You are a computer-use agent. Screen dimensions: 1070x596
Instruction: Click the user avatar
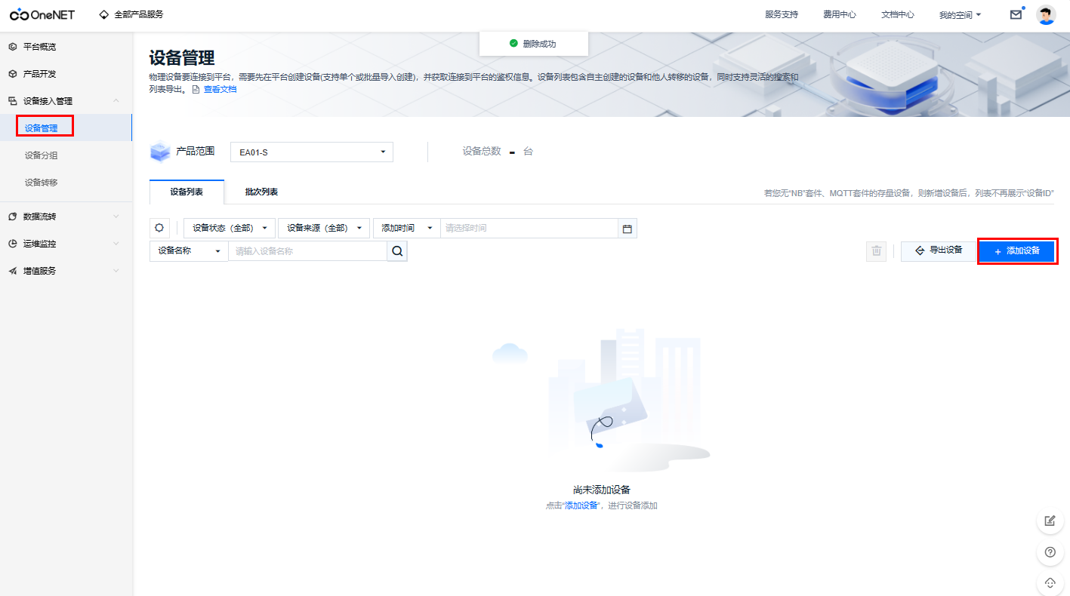click(x=1046, y=14)
